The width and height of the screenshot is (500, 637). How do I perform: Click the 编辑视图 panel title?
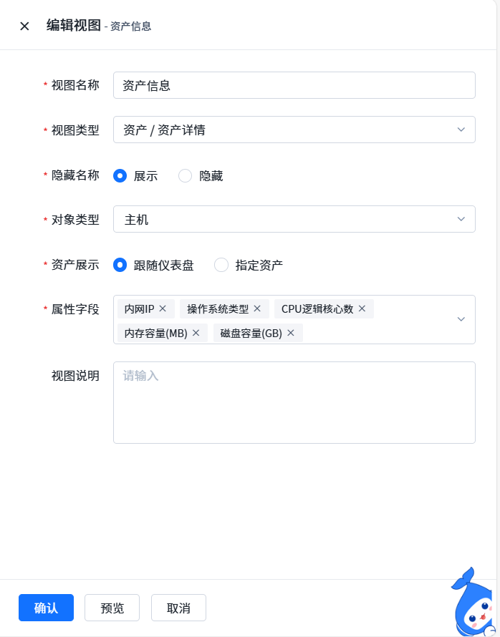74,26
